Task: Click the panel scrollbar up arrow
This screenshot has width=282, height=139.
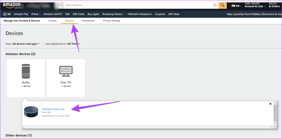Action: point(274,103)
